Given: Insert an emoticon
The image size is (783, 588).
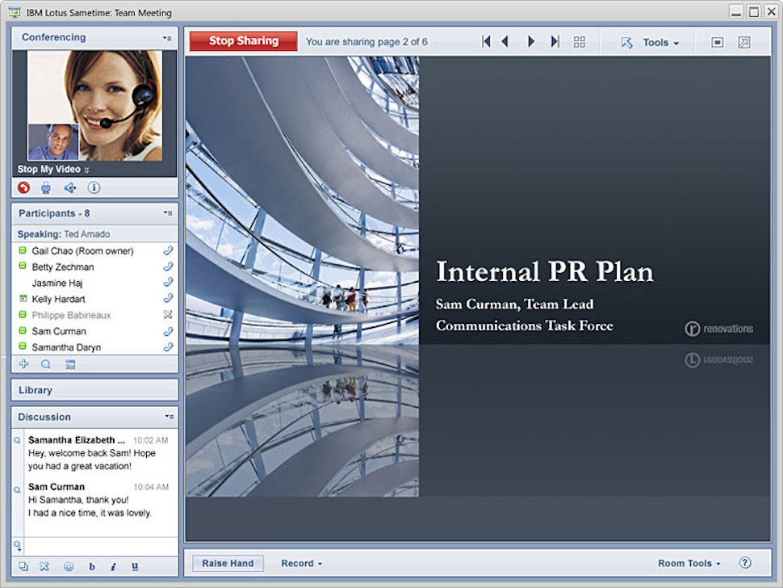Looking at the screenshot, I should [69, 566].
